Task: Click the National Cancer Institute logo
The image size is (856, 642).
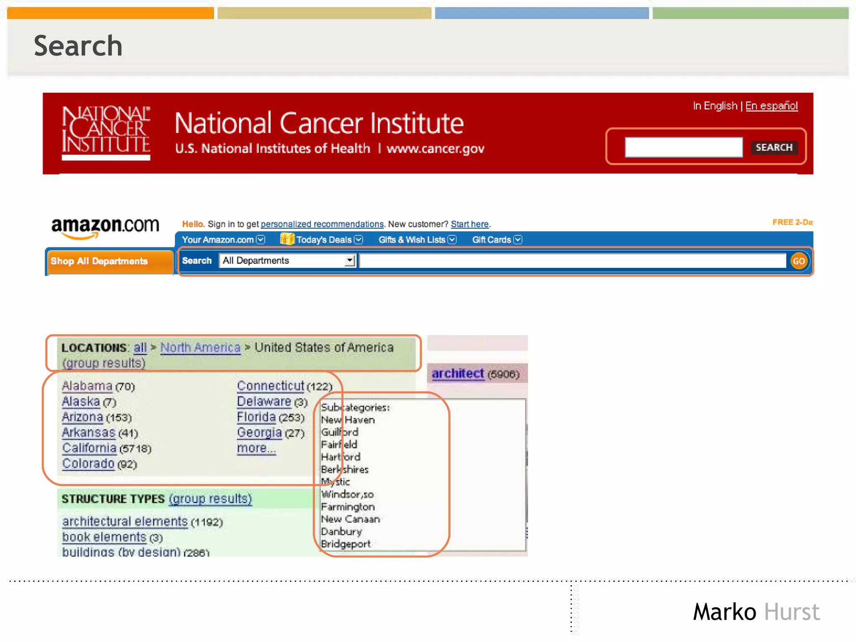Action: click(x=106, y=131)
